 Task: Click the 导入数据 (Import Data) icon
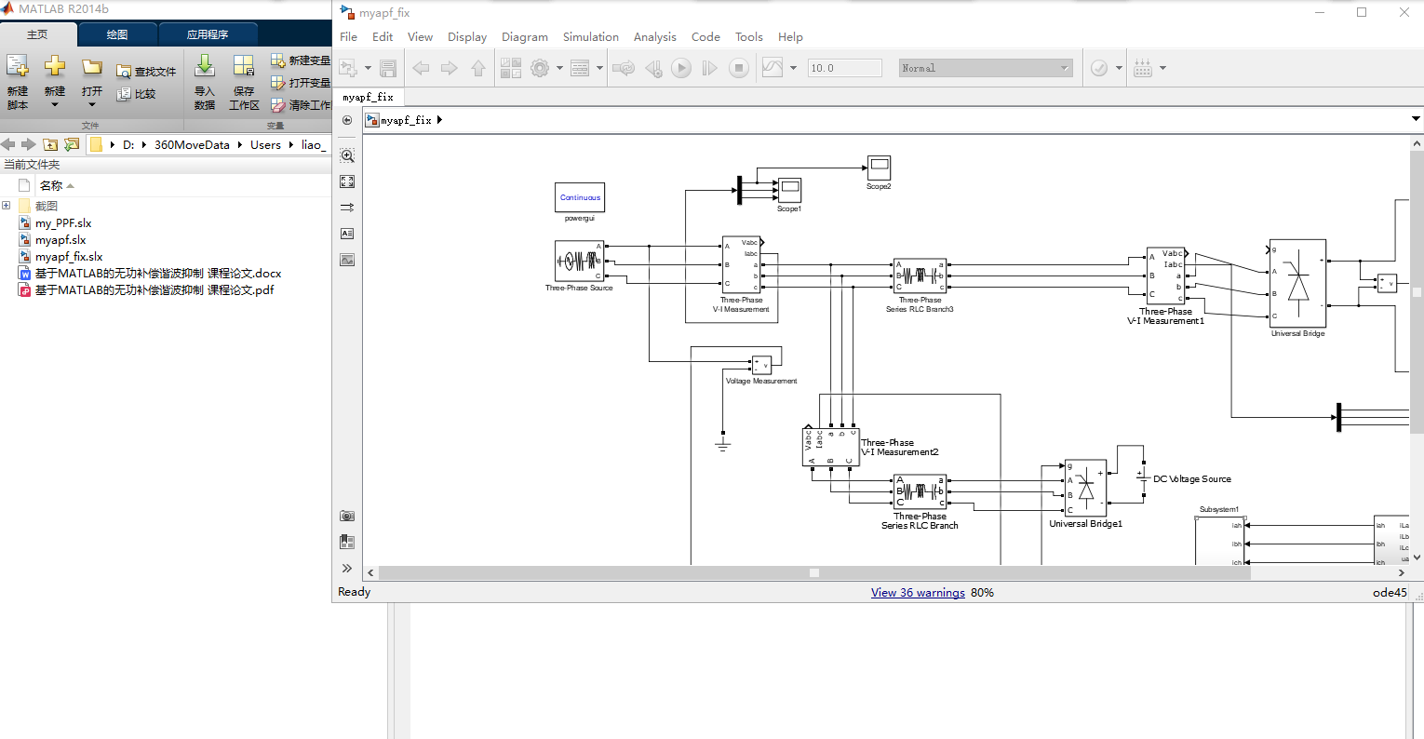[205, 81]
